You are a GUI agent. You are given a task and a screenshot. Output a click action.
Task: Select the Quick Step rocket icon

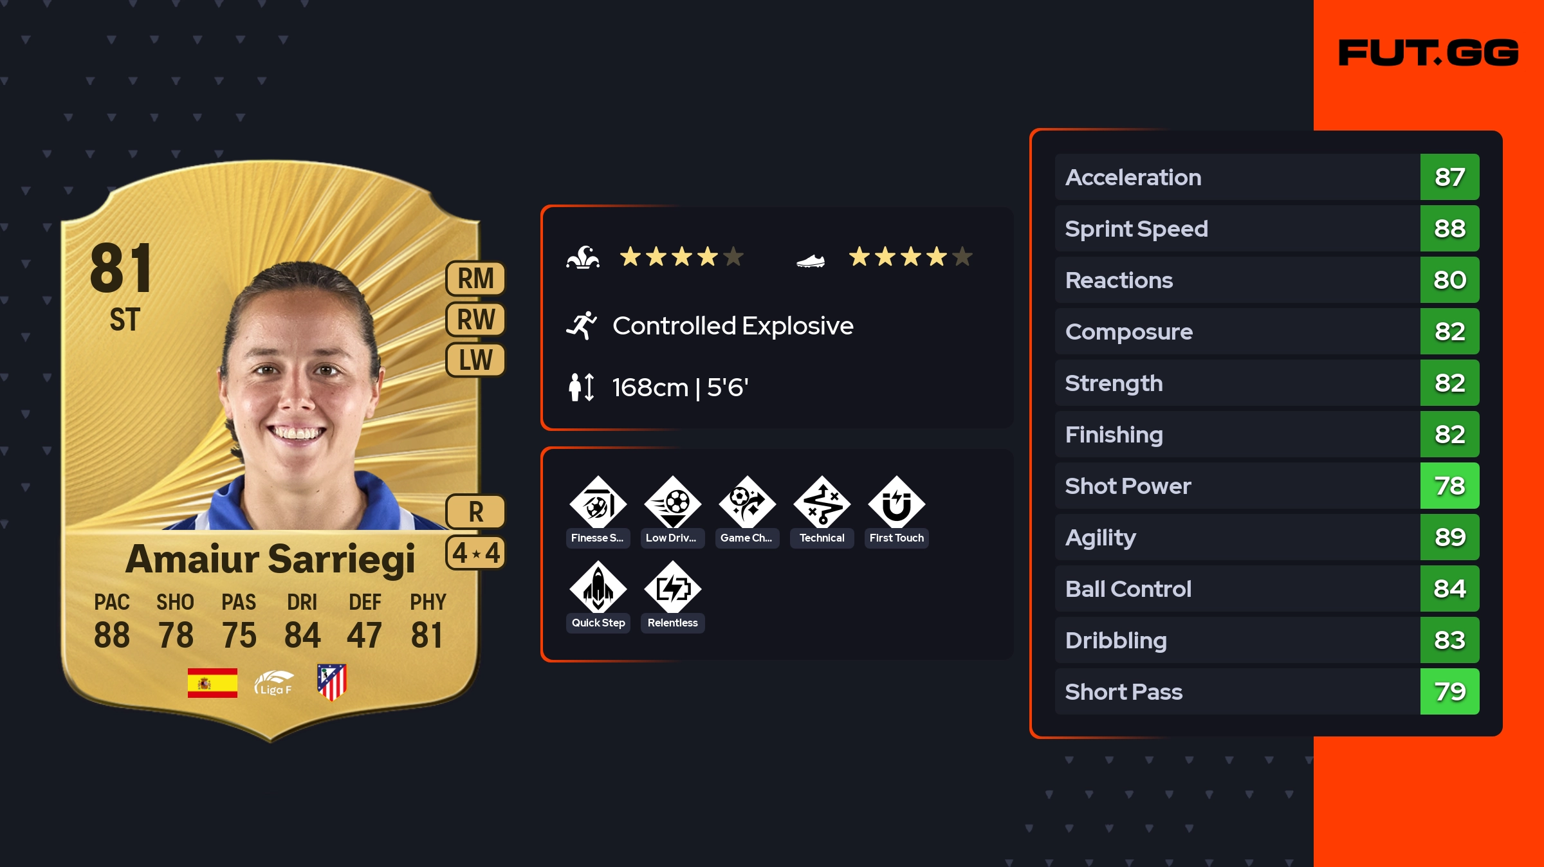point(598,589)
